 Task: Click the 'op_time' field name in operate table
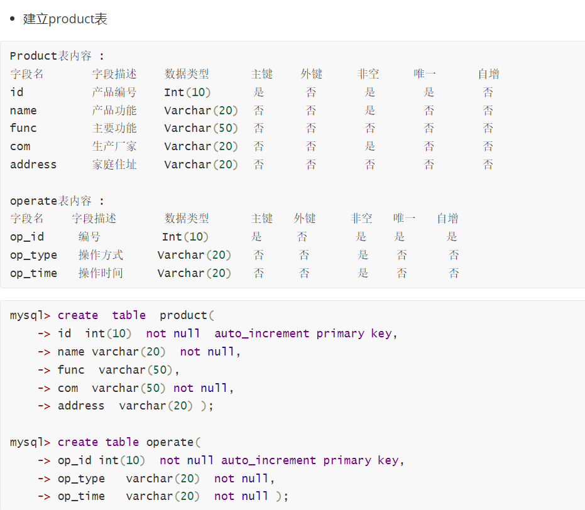(33, 273)
